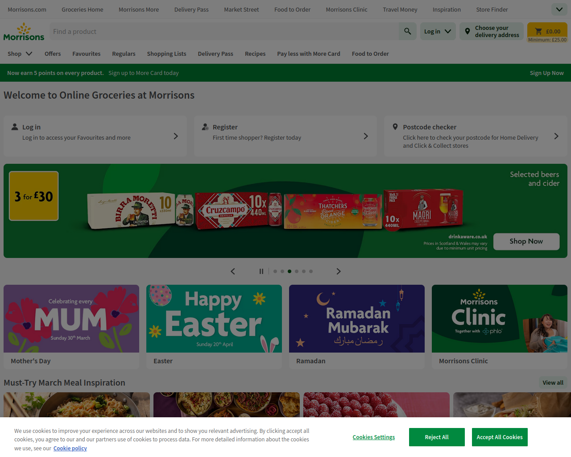Click the search magnifier icon

(407, 31)
